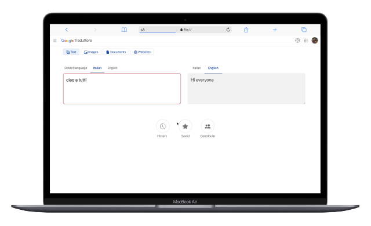The image size is (371, 226).
Task: Open the Google apps grid
Action: pyautogui.click(x=305, y=41)
